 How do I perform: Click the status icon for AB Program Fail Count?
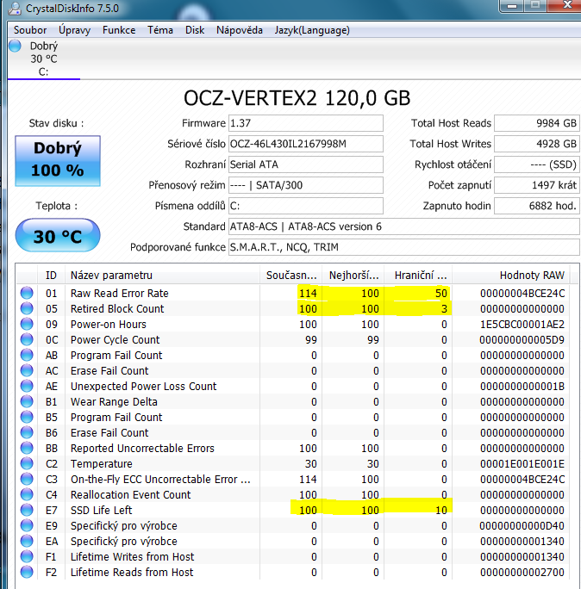click(x=27, y=355)
